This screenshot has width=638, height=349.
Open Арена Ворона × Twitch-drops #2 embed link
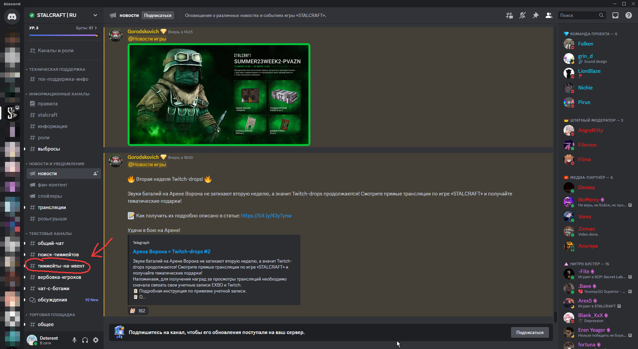pyautogui.click(x=172, y=252)
